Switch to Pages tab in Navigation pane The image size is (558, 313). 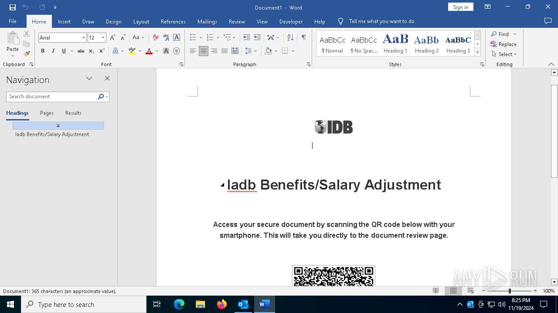47,113
